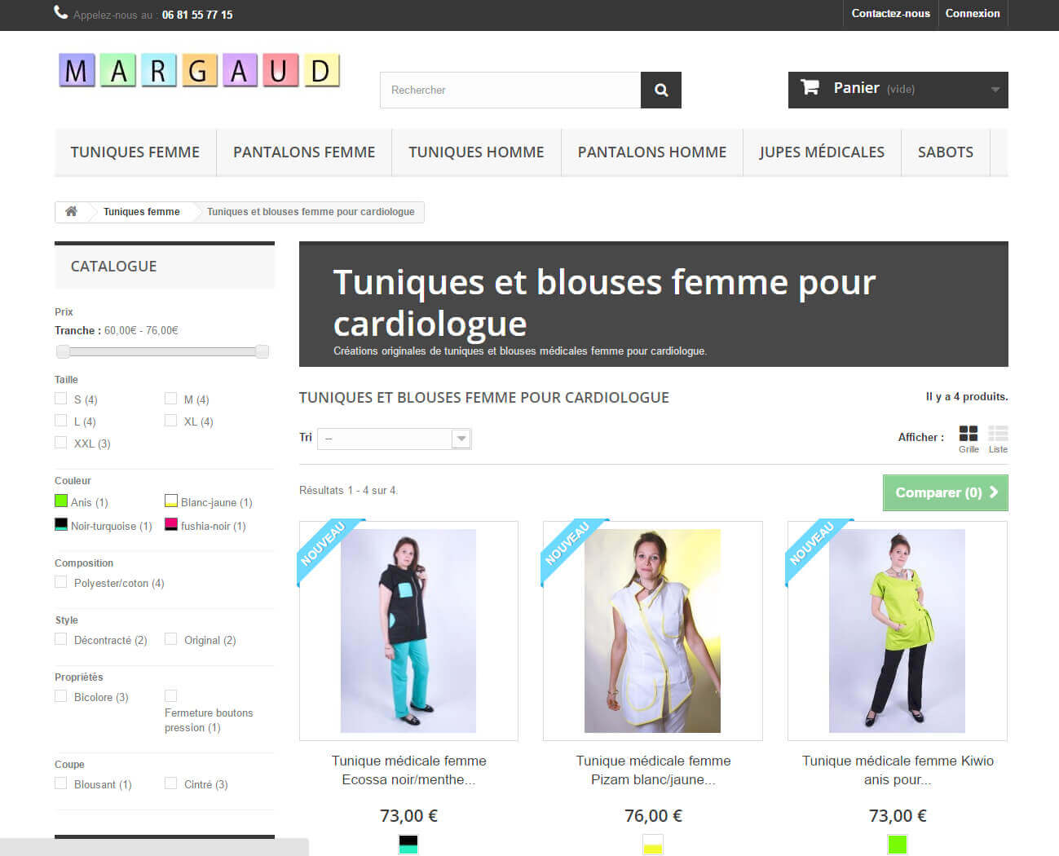Open the Pantalons Homme menu
The width and height of the screenshot is (1059, 856).
(652, 152)
